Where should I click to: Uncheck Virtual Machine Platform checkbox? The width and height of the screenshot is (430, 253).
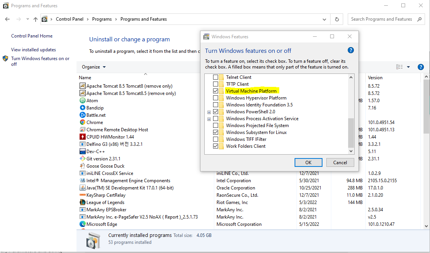pos(215,91)
